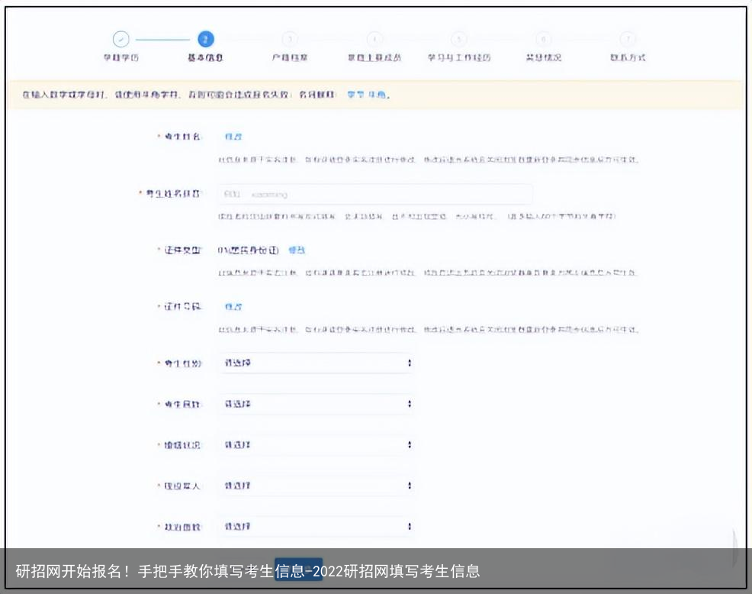Expand the 政治面貌 dropdown
This screenshot has width=752, height=594.
(x=317, y=526)
